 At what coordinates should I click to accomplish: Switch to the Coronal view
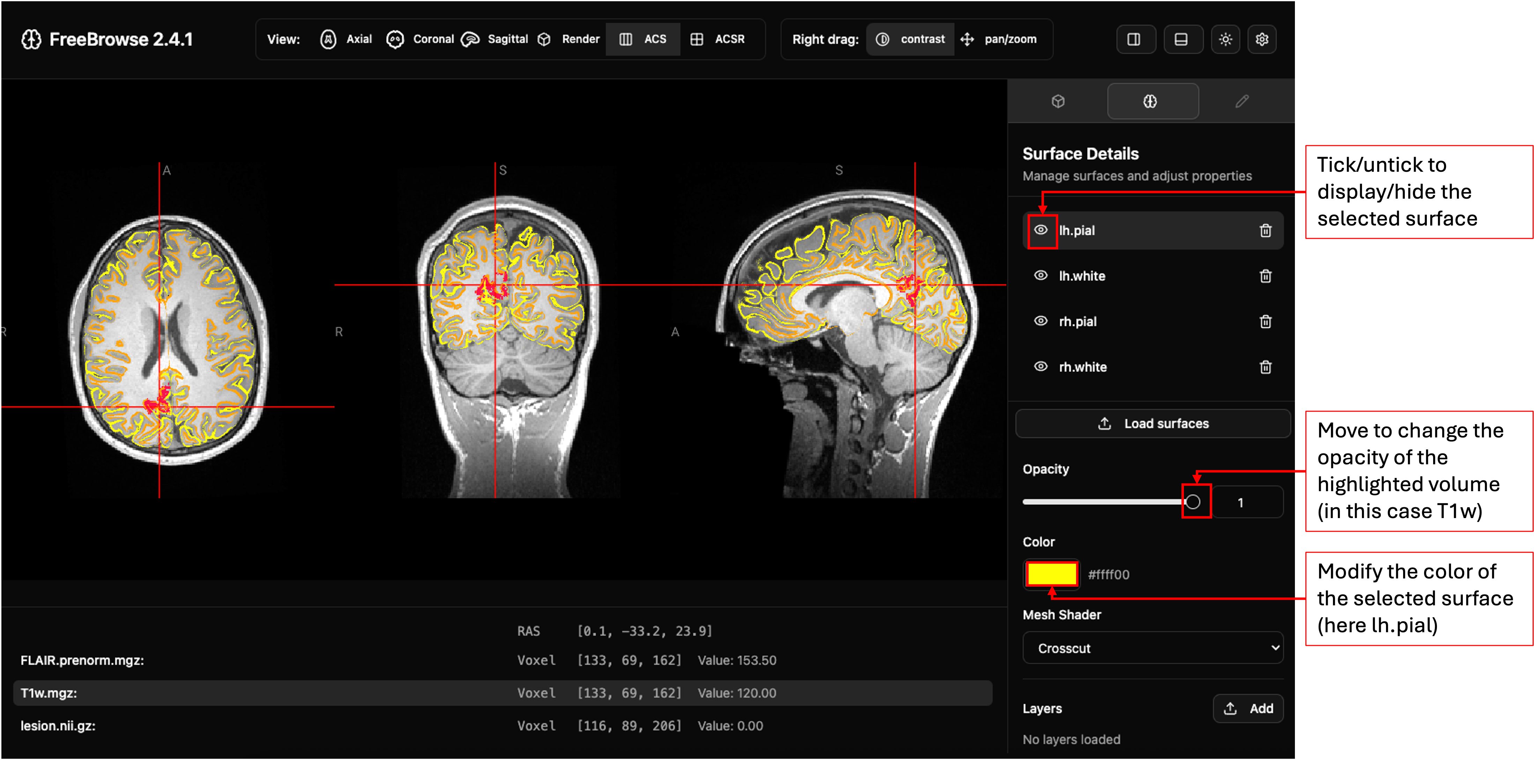click(421, 39)
